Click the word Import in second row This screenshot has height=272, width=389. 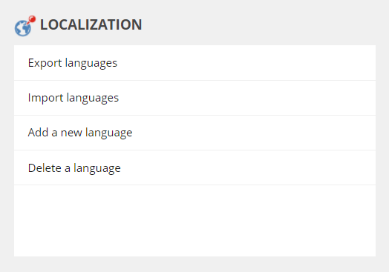pyautogui.click(x=45, y=98)
